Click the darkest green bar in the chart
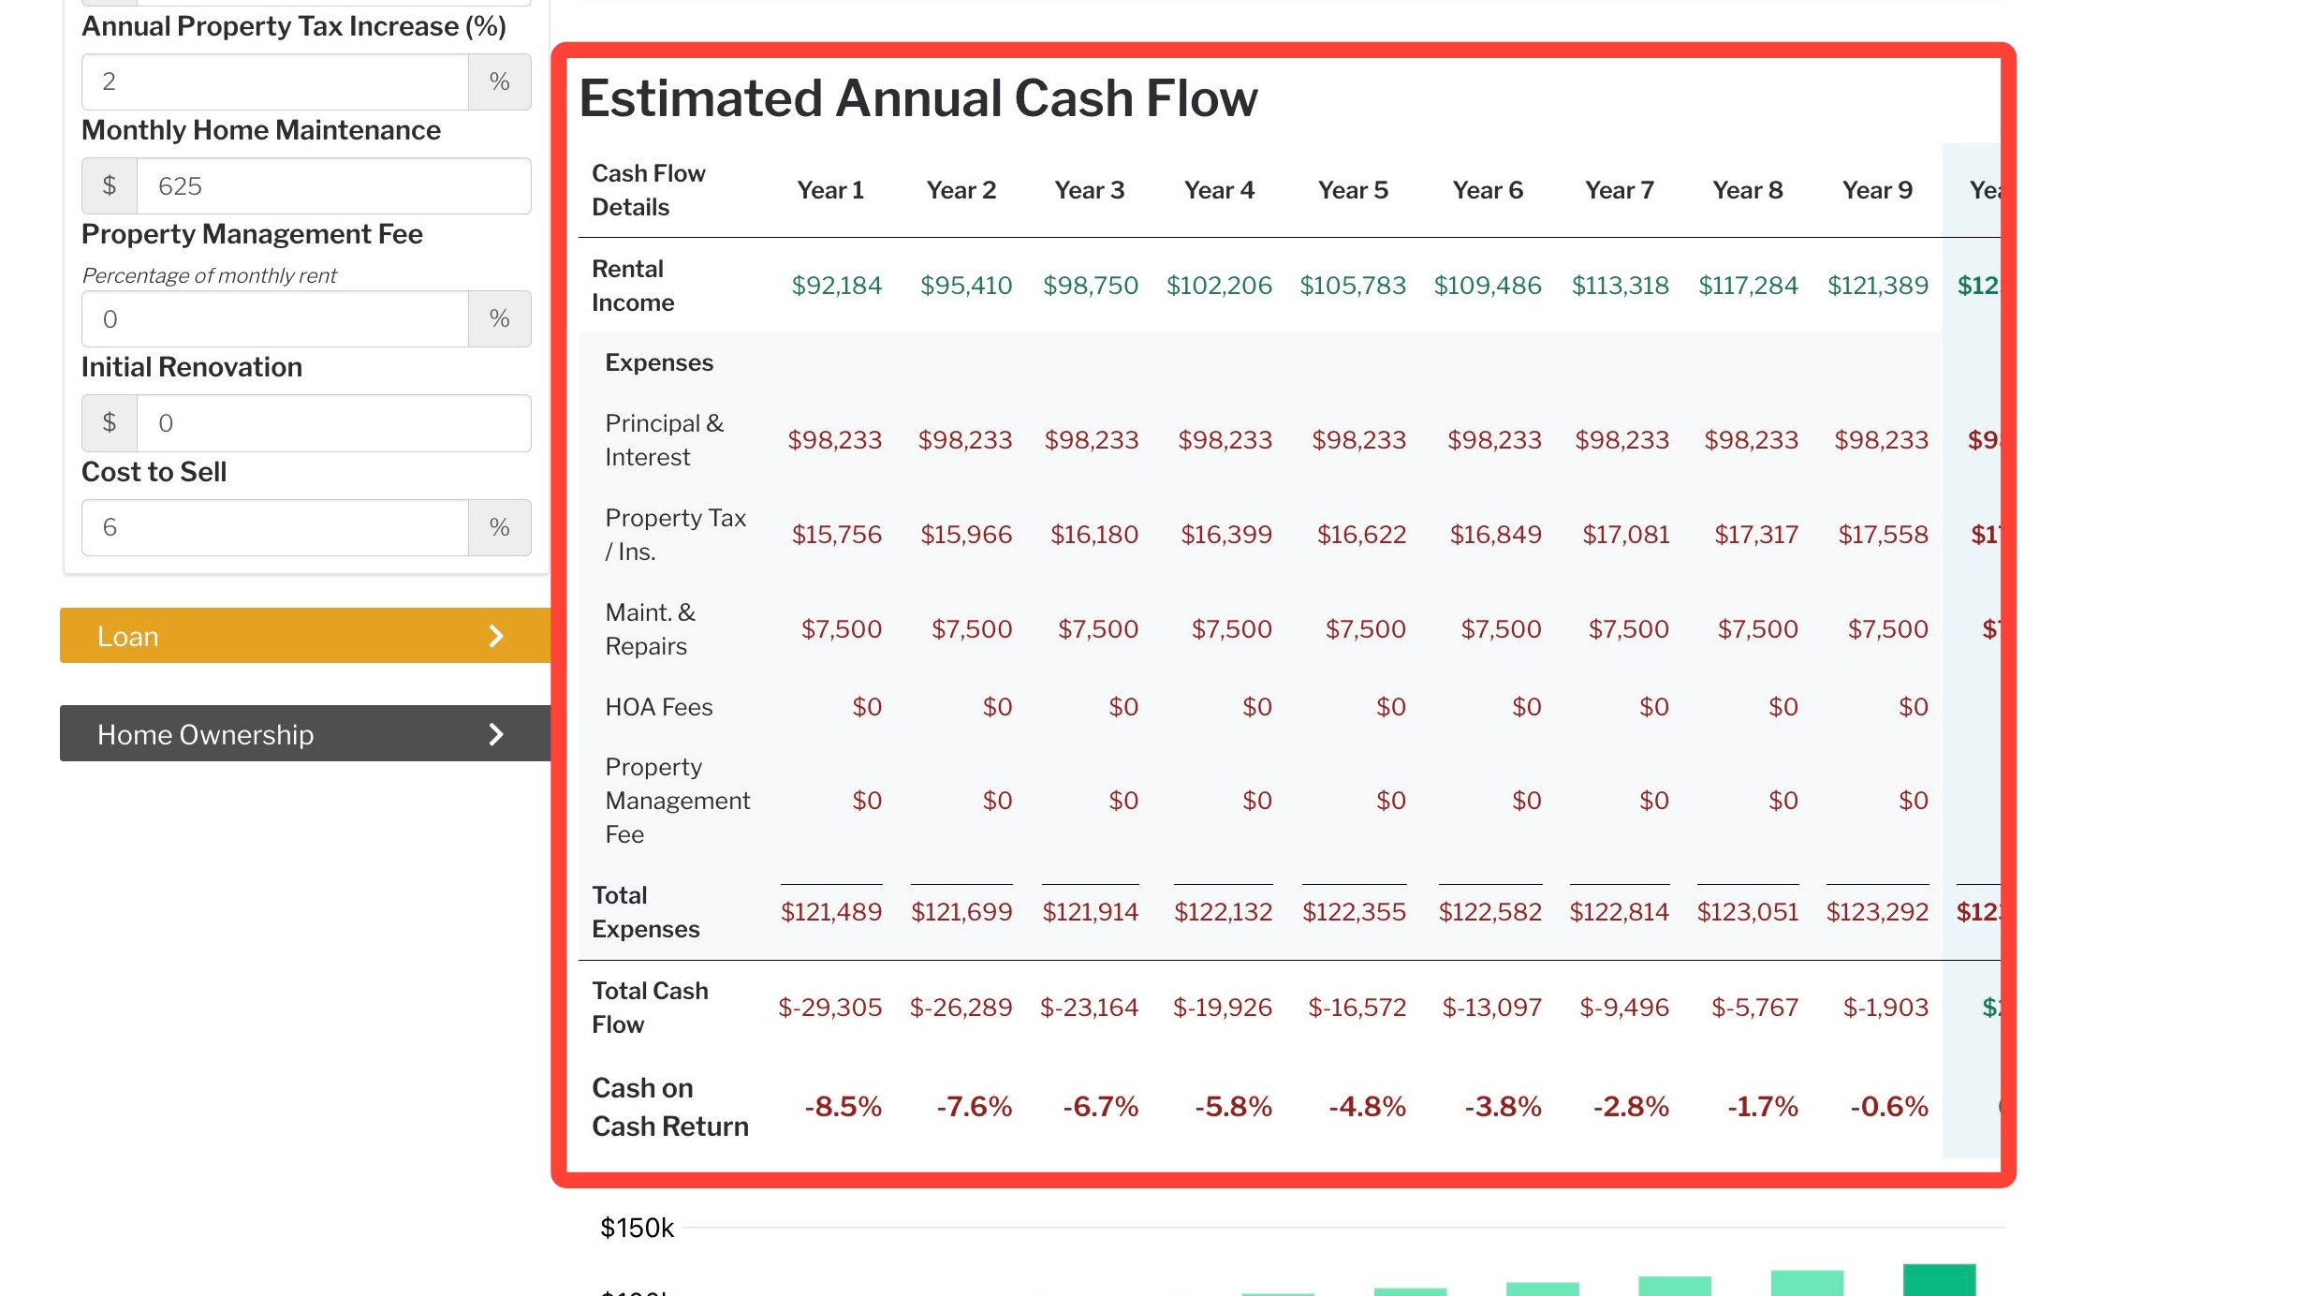Screen dimensions: 2318x1296 [x=1939, y=1279]
